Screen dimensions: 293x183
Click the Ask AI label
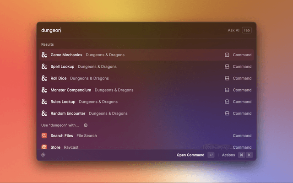233,30
